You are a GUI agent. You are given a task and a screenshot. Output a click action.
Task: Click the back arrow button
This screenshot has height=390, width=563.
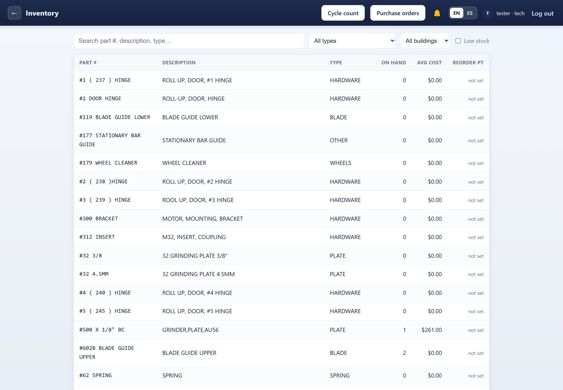[14, 13]
